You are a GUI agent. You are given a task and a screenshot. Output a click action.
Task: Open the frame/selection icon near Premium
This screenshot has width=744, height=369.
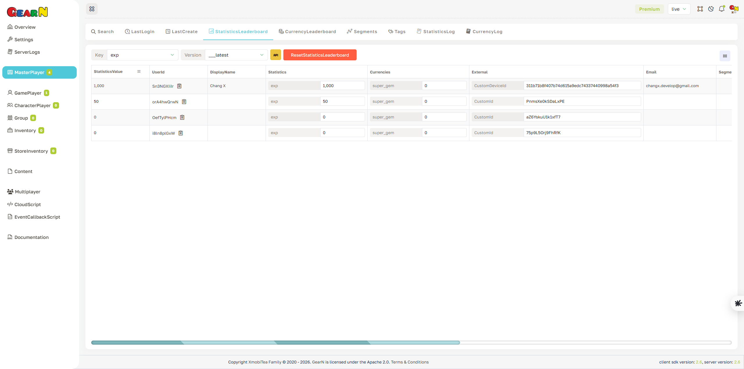click(700, 9)
